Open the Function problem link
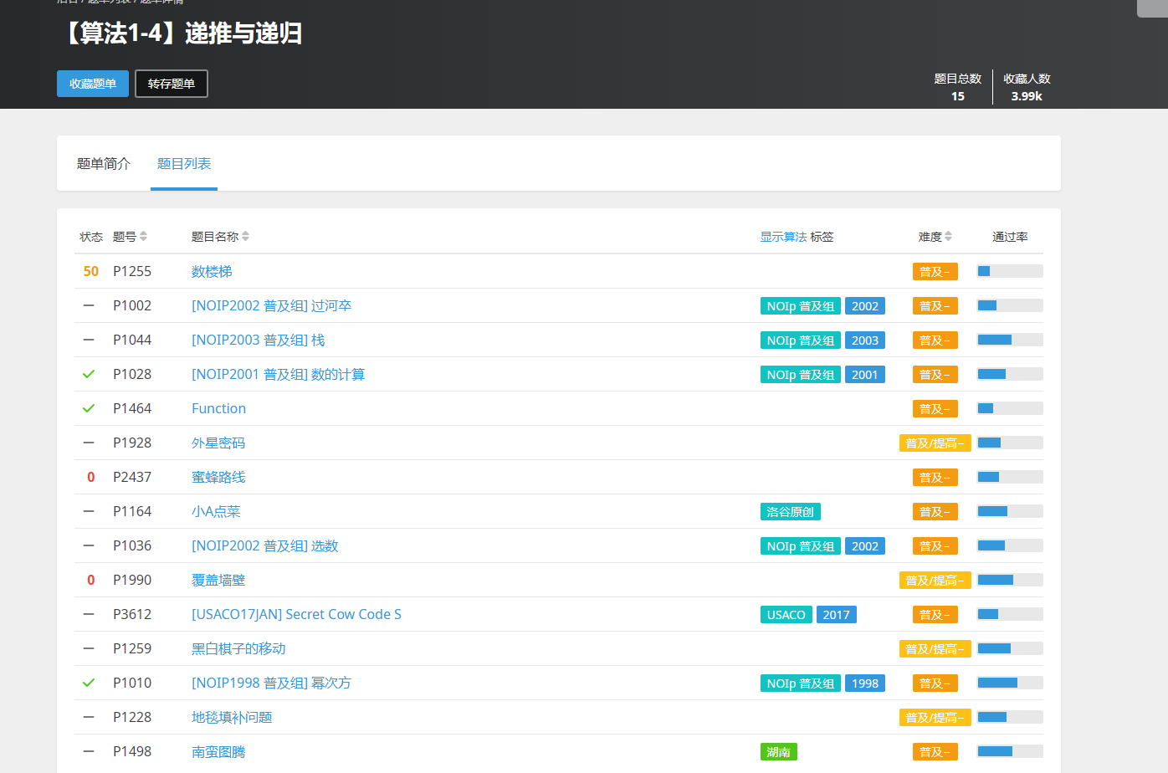 218,408
